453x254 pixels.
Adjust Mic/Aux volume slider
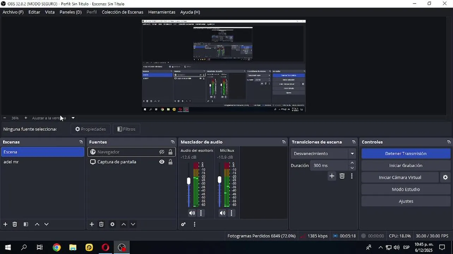click(x=219, y=180)
